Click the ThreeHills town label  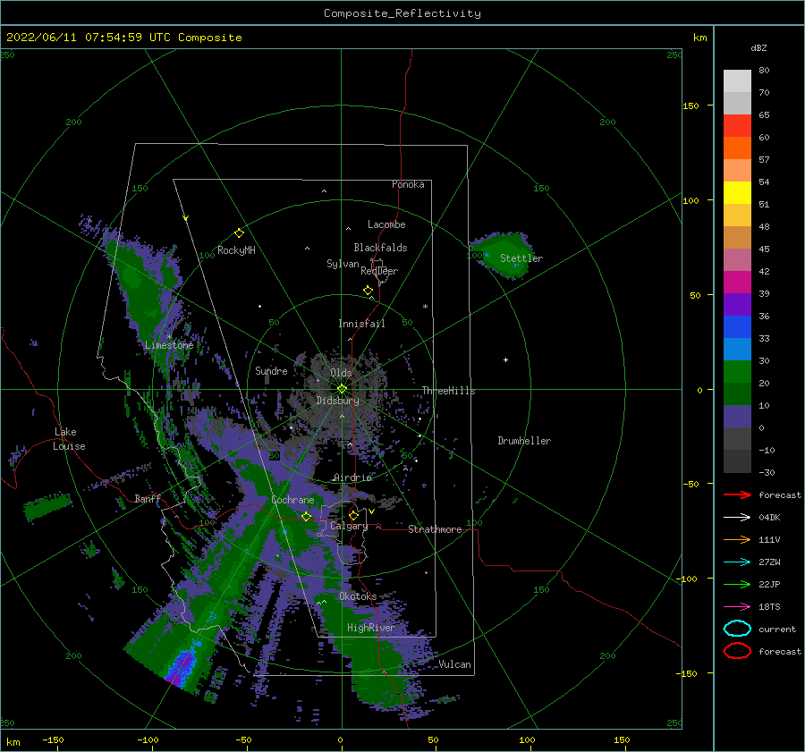(x=448, y=391)
